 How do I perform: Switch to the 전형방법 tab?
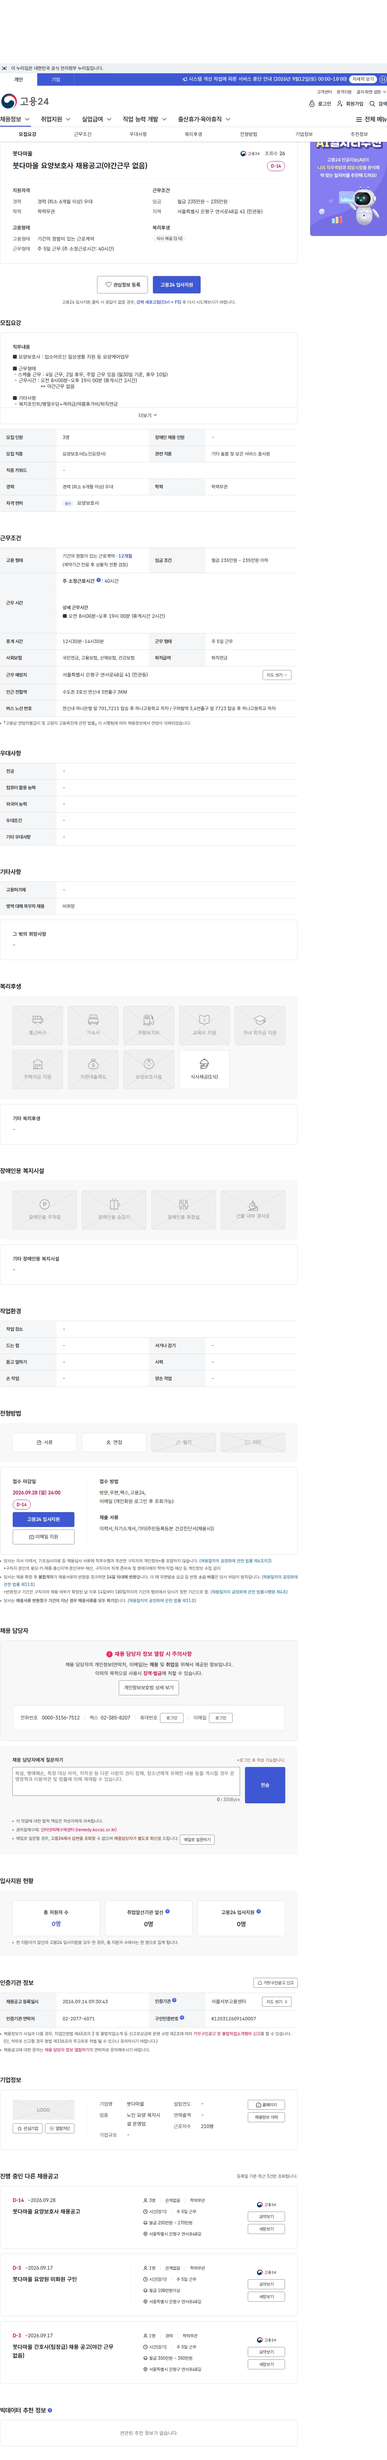click(x=249, y=135)
